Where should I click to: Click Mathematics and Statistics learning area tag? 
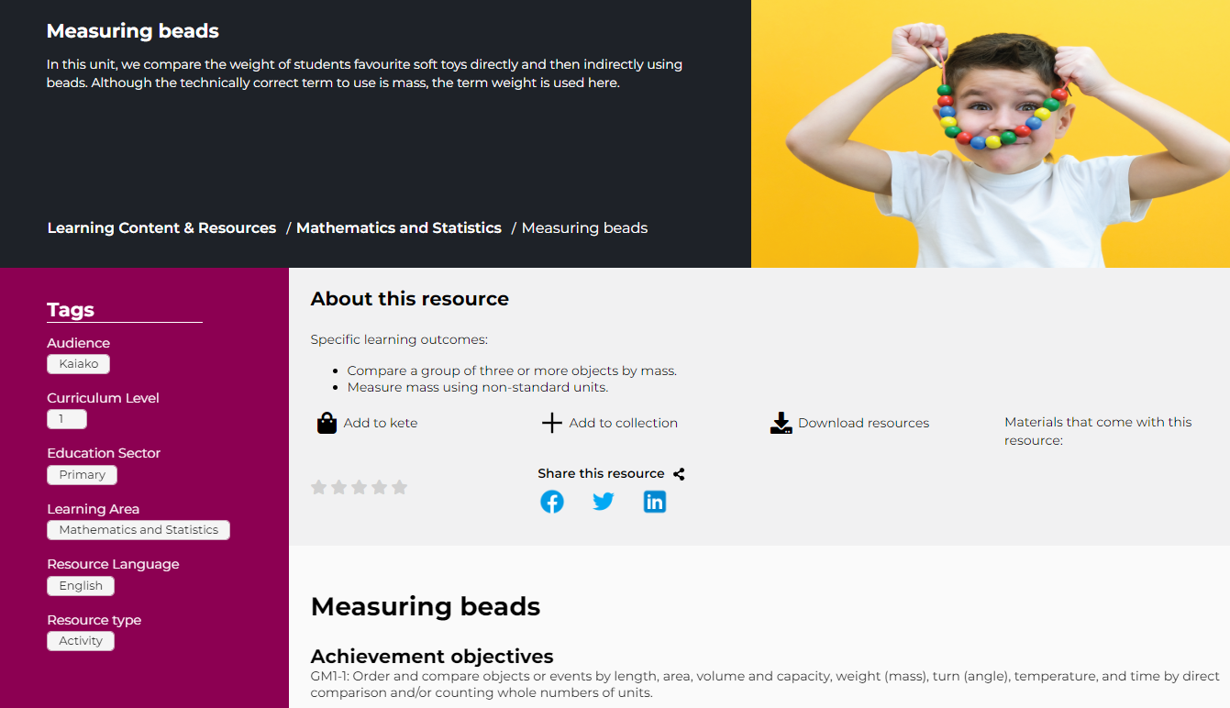(x=139, y=530)
